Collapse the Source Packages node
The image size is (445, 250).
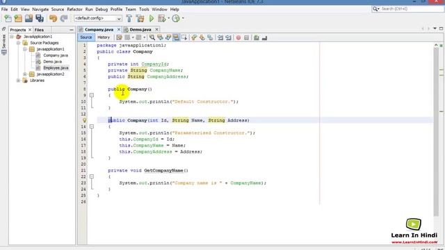[x=19, y=43]
